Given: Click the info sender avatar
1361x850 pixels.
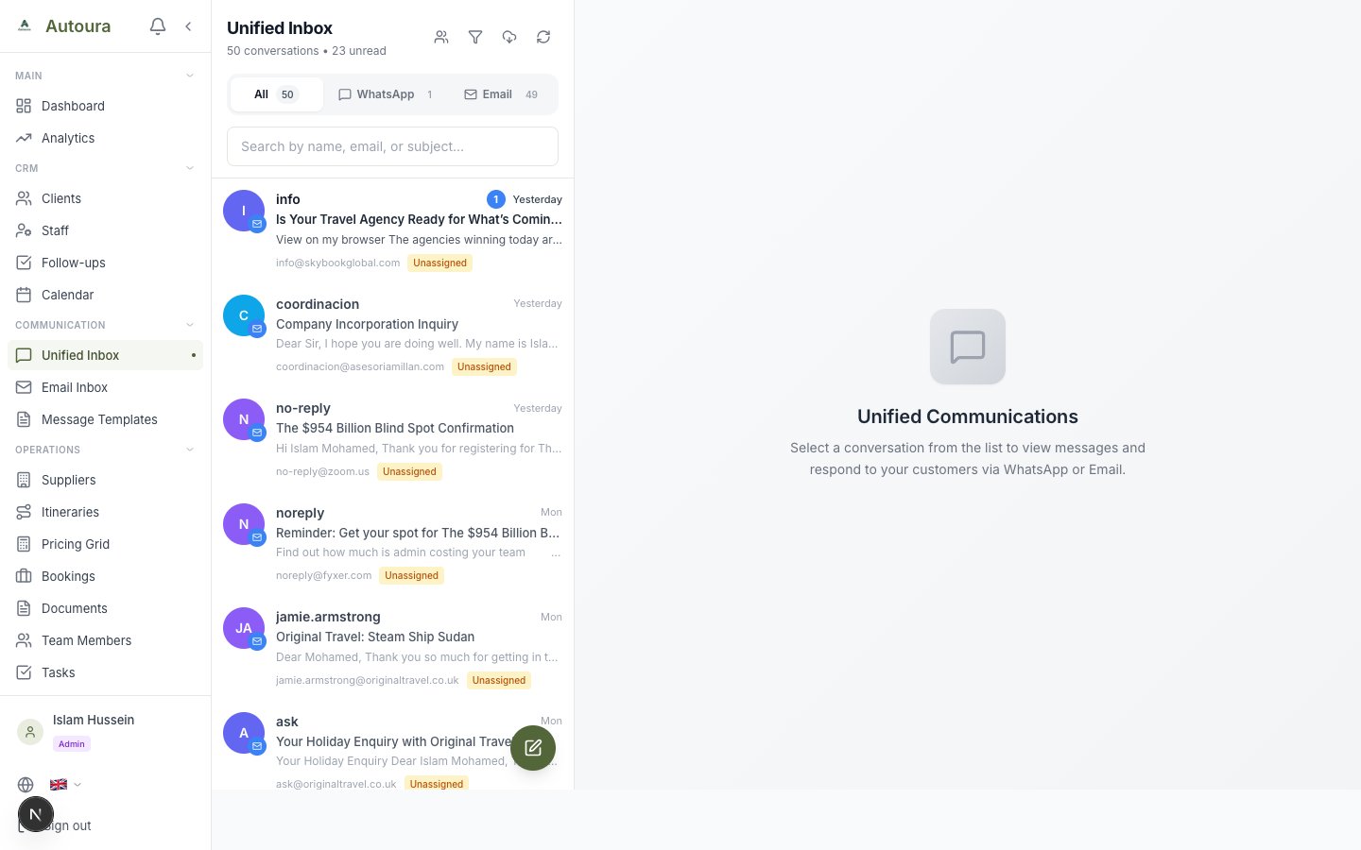Looking at the screenshot, I should coord(244,211).
